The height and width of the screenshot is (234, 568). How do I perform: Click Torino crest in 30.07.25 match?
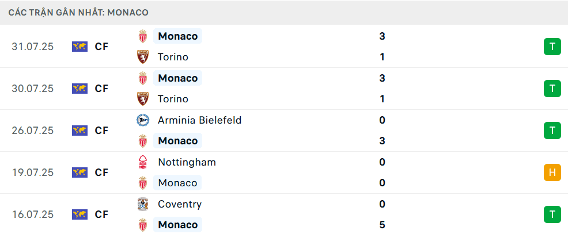(142, 99)
